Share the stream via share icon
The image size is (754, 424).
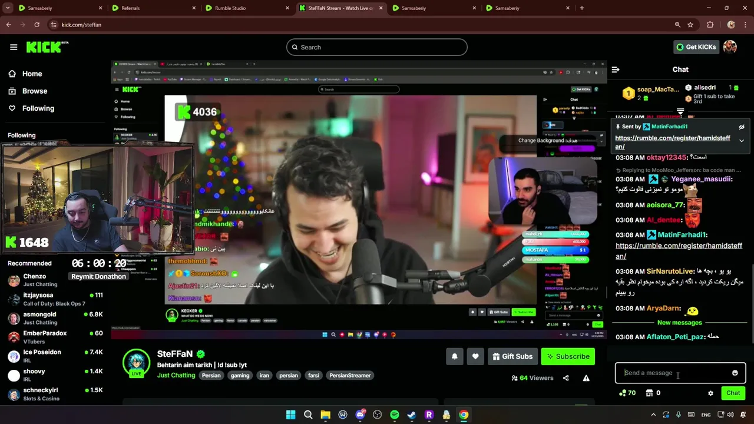click(565, 378)
